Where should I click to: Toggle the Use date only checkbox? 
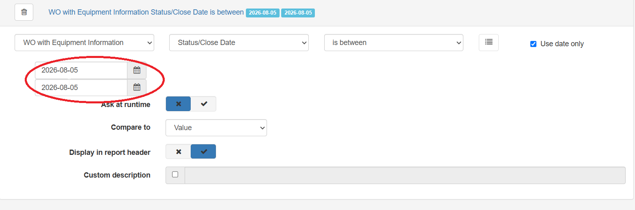[x=533, y=44]
